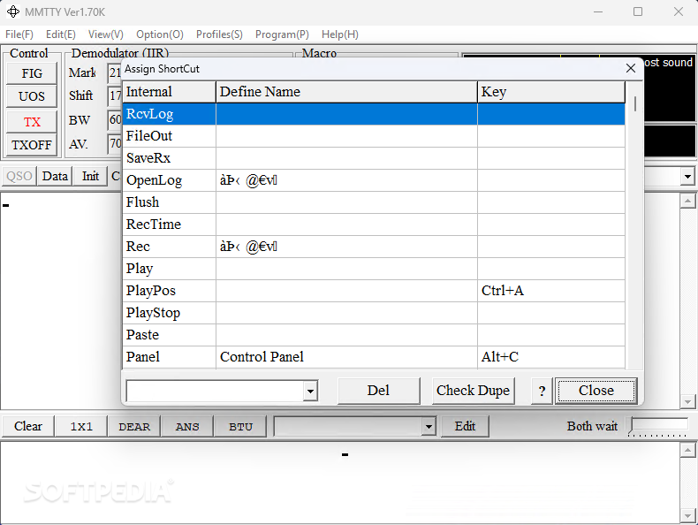
Task: Open the Program(P) menu
Action: 282,34
